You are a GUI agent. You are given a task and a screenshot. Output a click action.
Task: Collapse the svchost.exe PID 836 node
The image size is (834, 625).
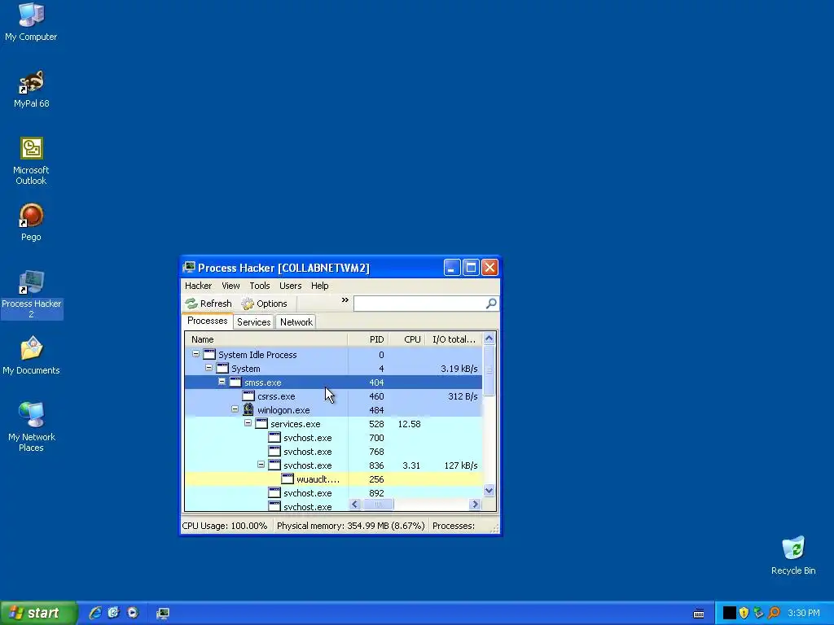click(x=261, y=465)
